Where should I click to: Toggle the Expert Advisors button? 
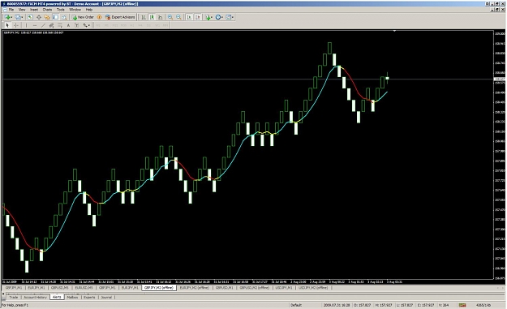(120, 17)
